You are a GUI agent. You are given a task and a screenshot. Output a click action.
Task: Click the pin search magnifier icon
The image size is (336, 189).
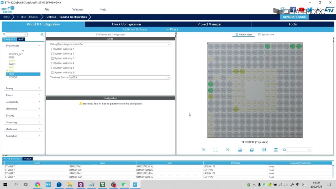pos(284,150)
